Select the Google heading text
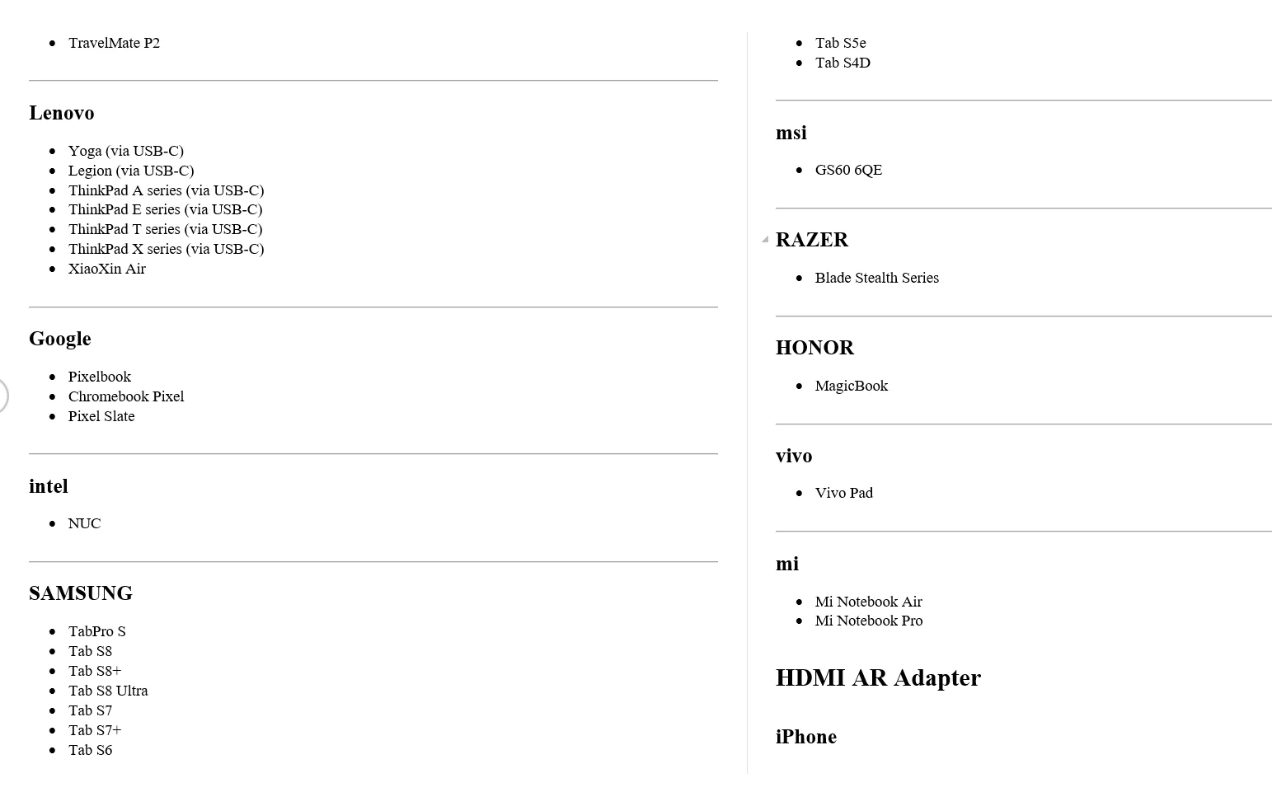 (x=60, y=339)
